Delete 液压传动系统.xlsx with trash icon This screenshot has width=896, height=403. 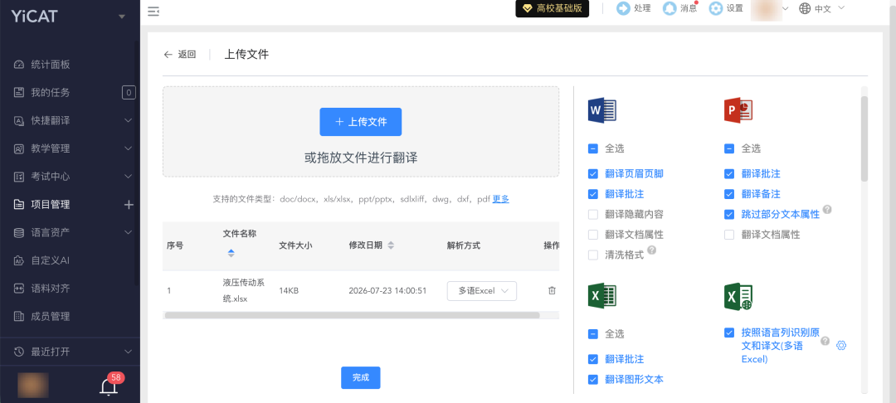(552, 290)
